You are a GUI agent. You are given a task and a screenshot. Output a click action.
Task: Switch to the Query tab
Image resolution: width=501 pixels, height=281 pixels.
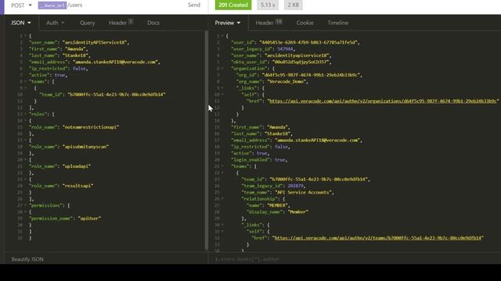(x=87, y=23)
